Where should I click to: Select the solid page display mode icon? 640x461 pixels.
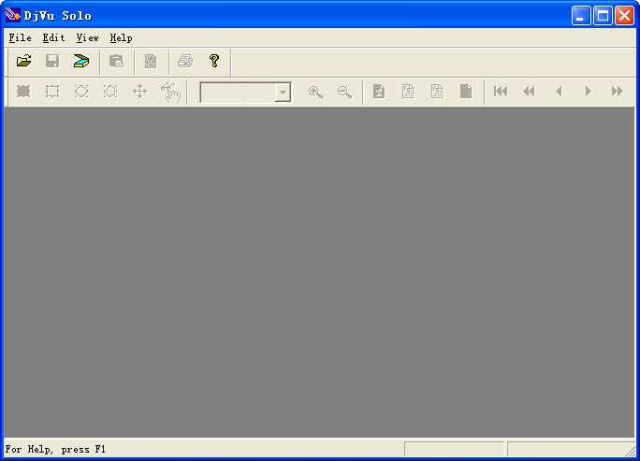click(x=466, y=92)
